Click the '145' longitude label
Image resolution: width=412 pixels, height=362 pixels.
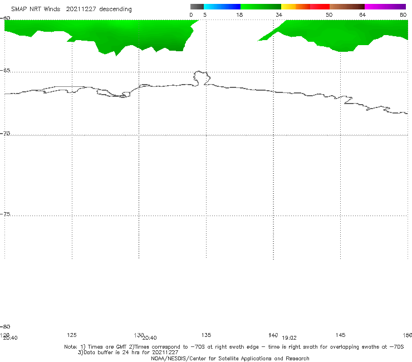[341, 335]
